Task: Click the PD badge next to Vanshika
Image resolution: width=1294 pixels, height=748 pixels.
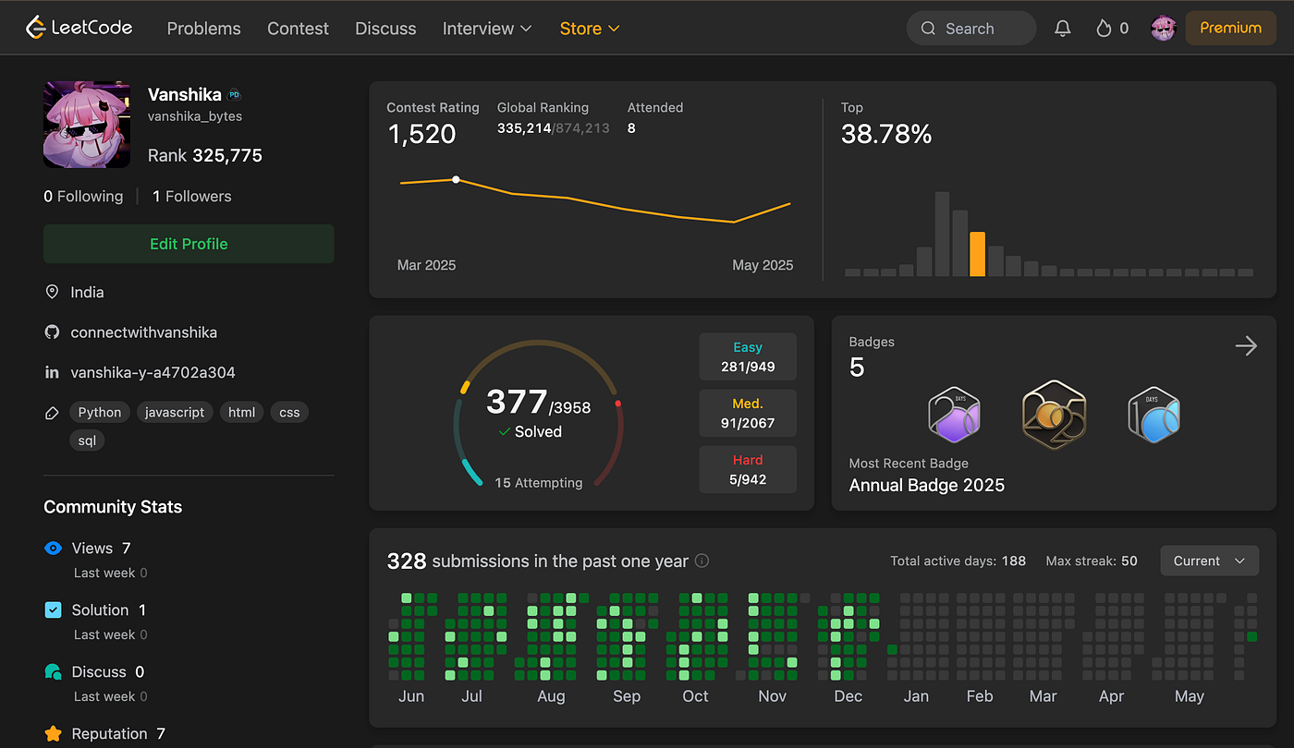Action: [235, 94]
